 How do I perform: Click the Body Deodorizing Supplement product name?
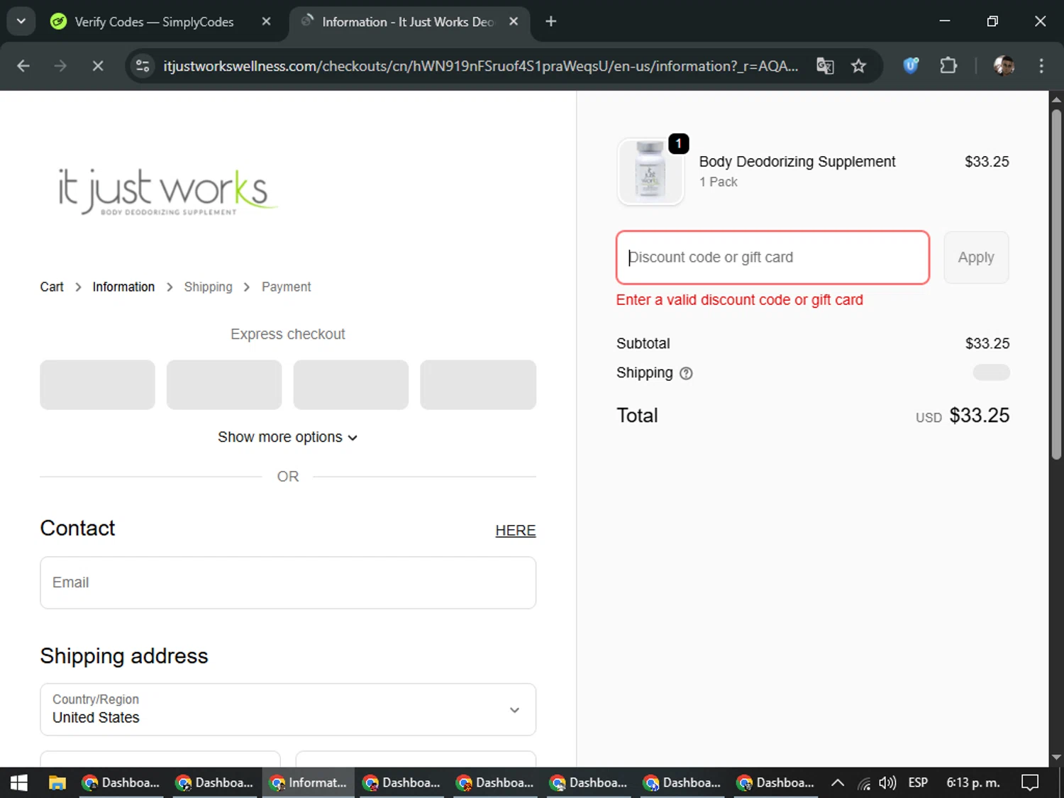(797, 162)
